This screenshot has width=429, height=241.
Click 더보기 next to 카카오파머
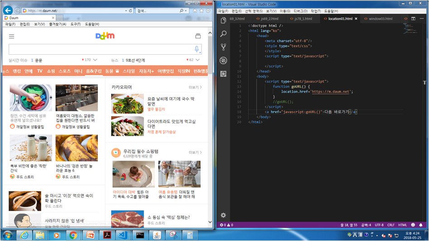coord(195,87)
